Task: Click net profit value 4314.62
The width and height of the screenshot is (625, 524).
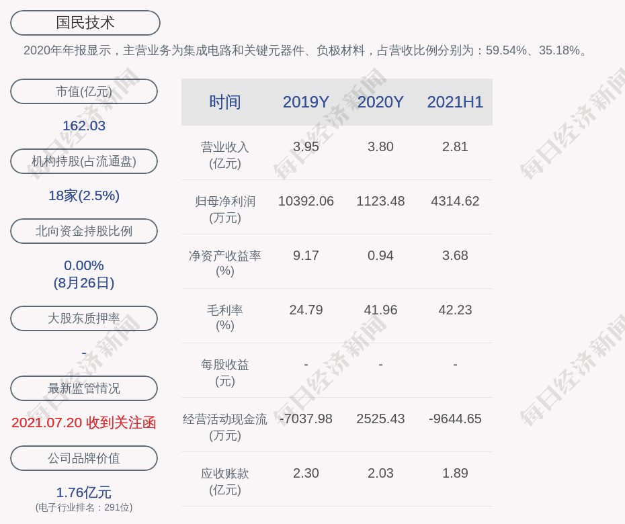Action: point(455,201)
